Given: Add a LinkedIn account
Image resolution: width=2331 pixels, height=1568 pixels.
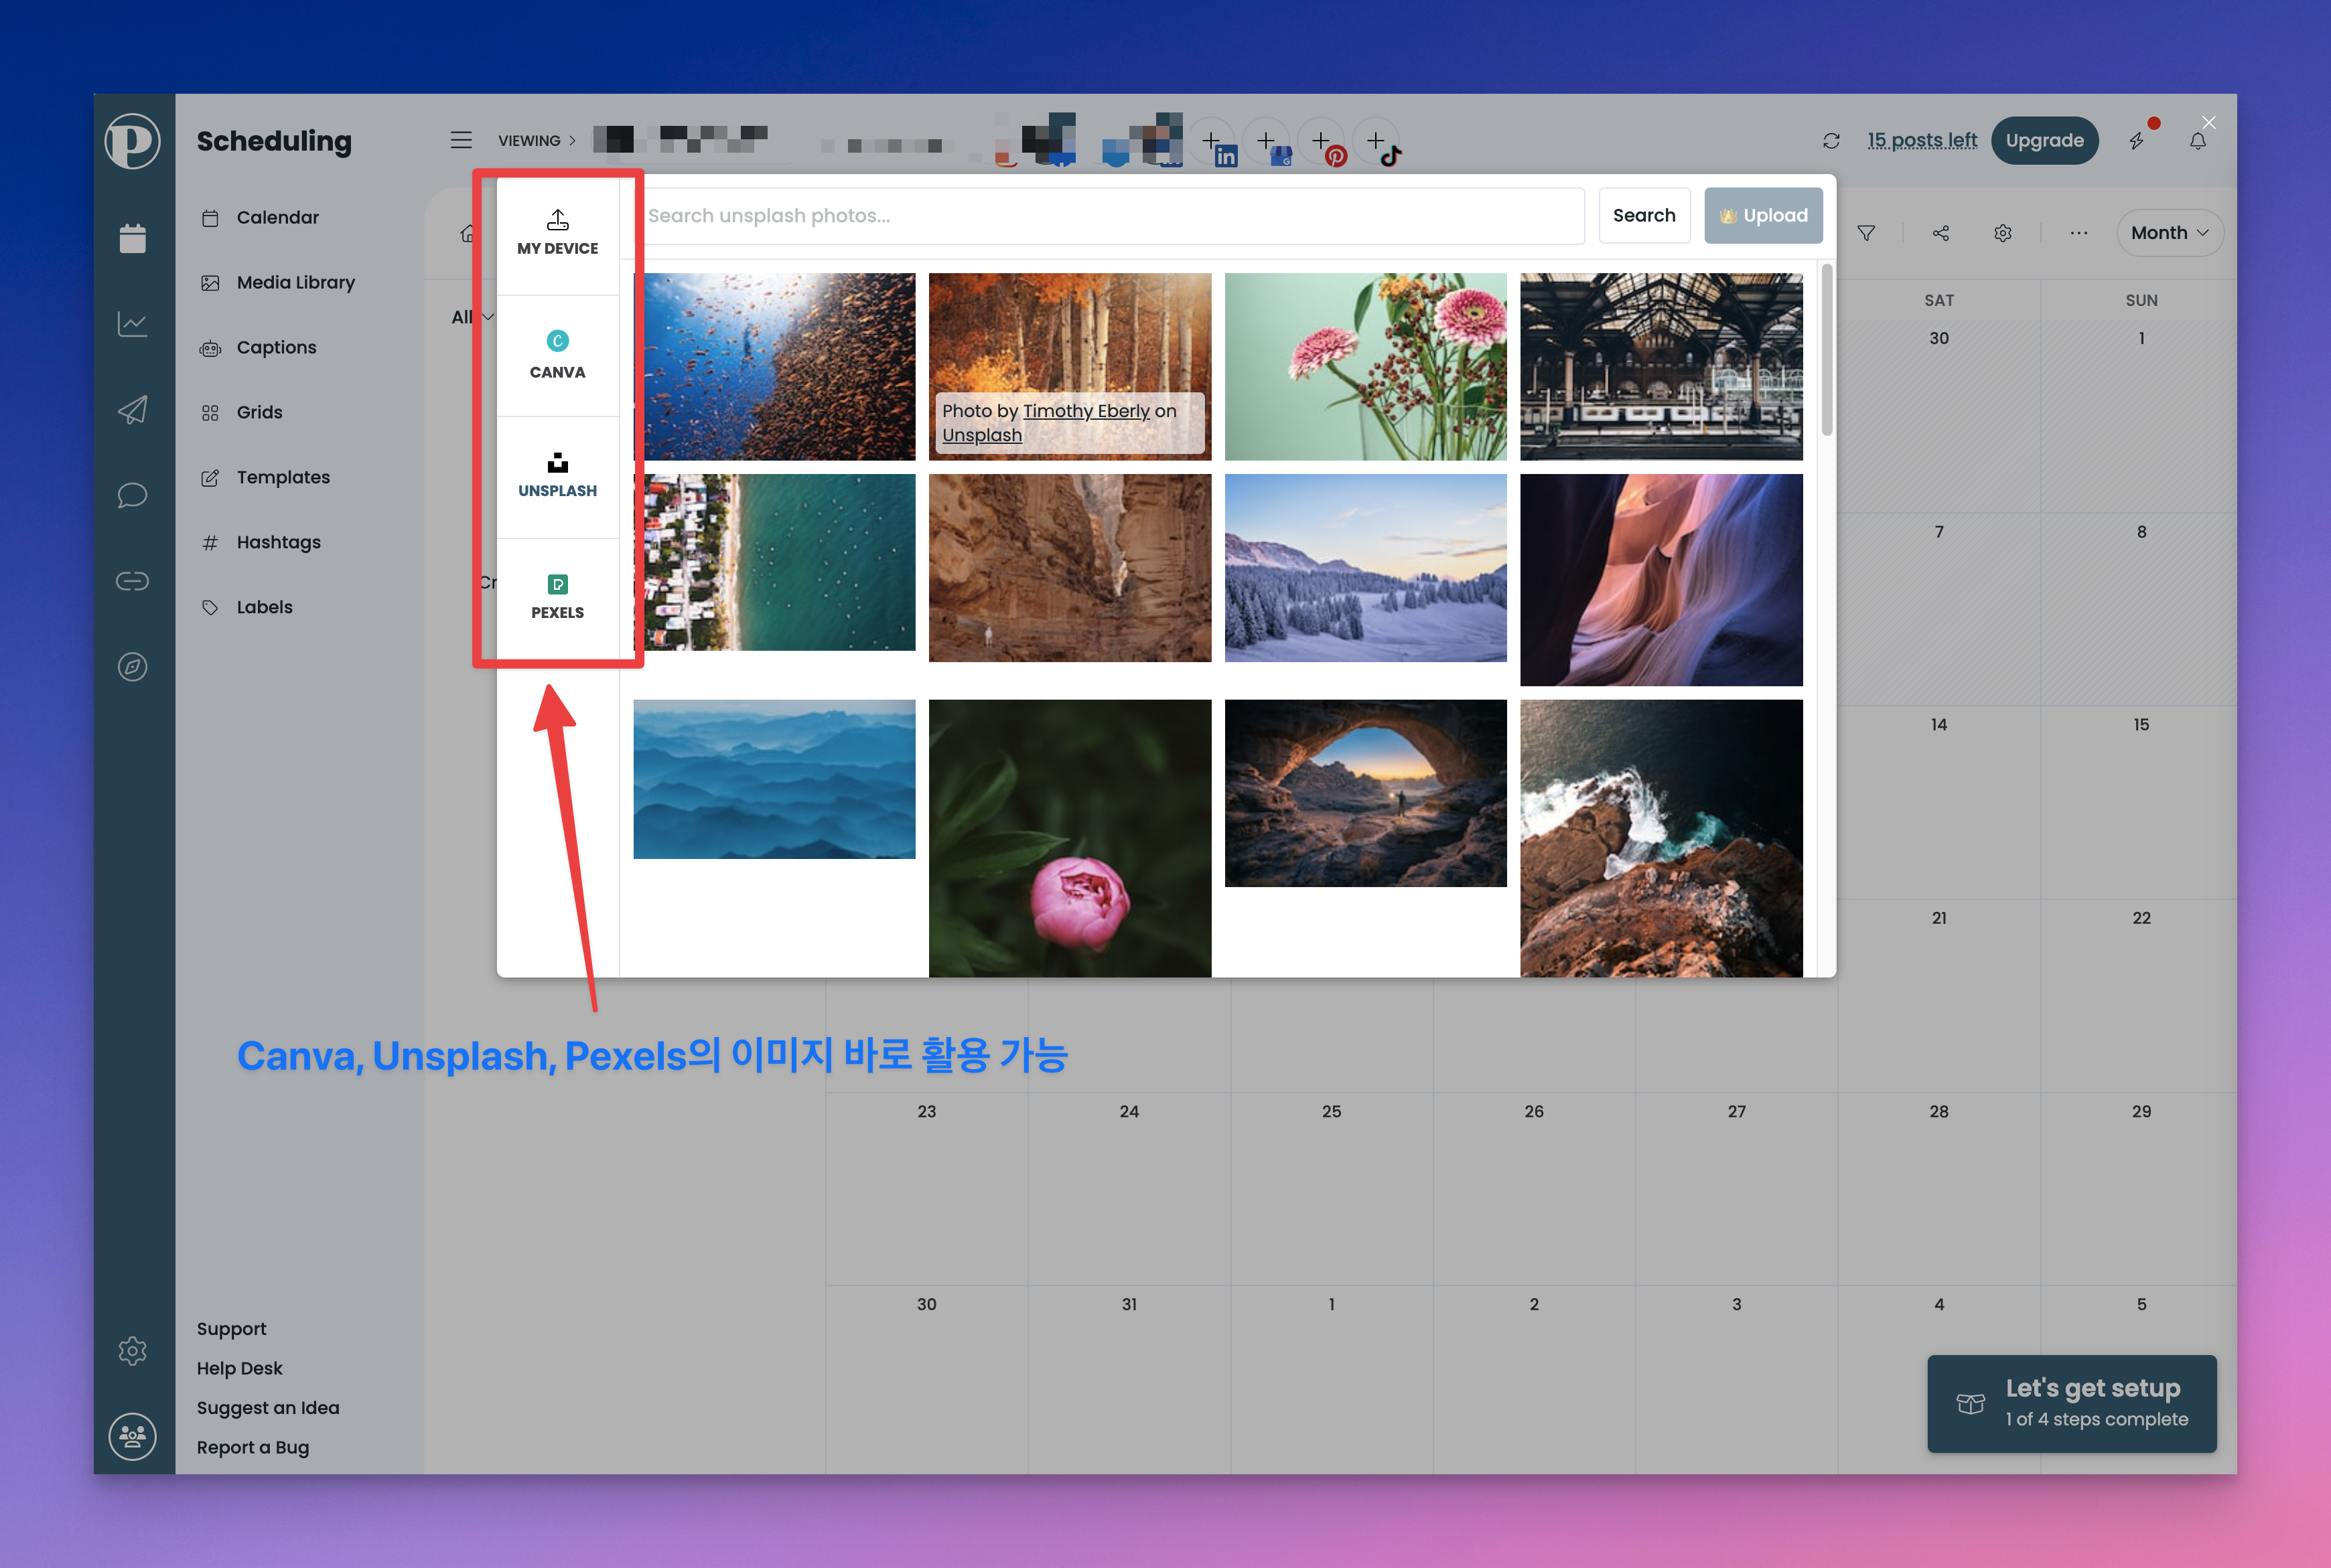Looking at the screenshot, I should tap(1214, 142).
